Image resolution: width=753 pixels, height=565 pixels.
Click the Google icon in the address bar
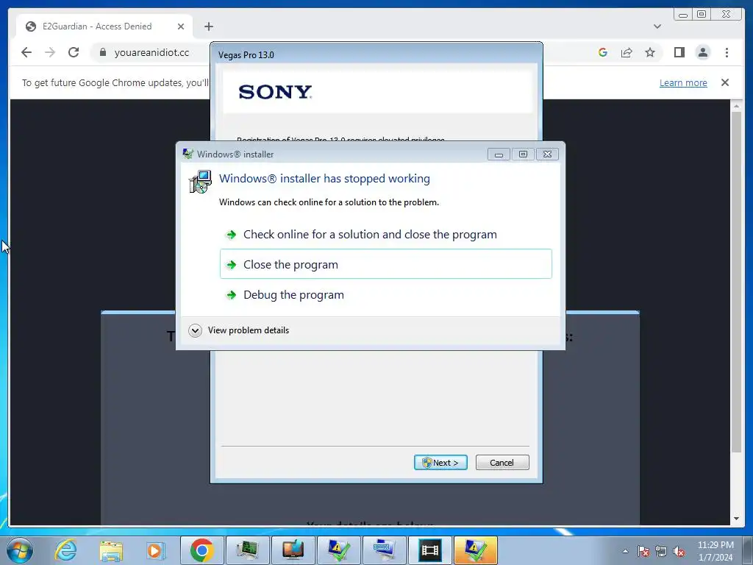click(603, 52)
